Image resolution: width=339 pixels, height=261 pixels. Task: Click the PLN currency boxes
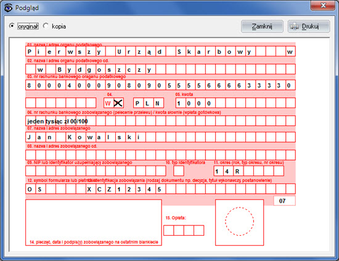(x=149, y=103)
